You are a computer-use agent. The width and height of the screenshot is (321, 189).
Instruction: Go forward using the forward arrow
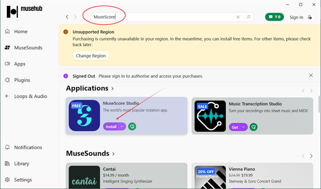pos(76,17)
